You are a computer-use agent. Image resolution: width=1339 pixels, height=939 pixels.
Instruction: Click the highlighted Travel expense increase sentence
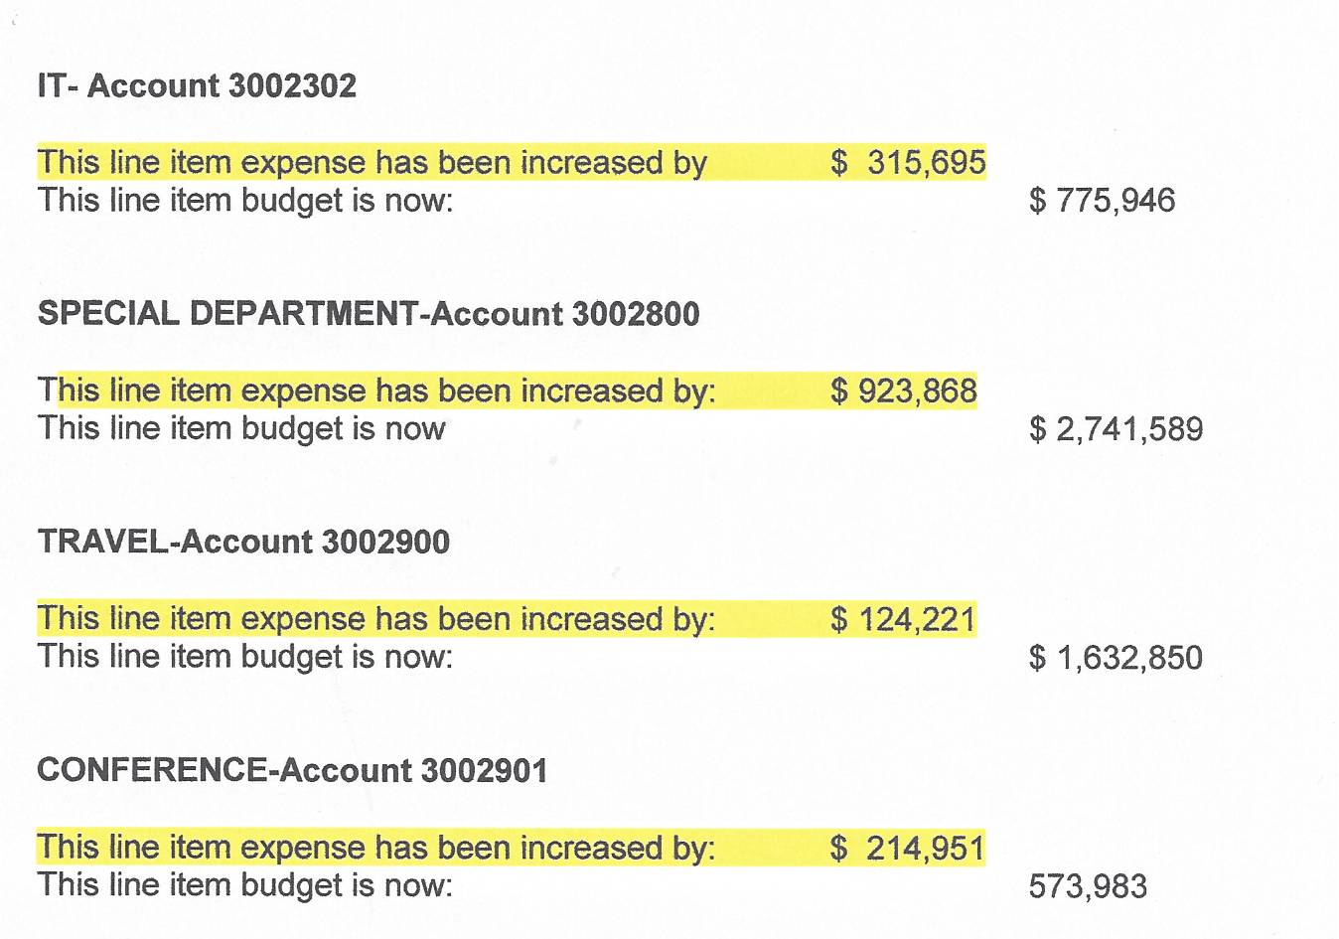pyautogui.click(x=376, y=619)
